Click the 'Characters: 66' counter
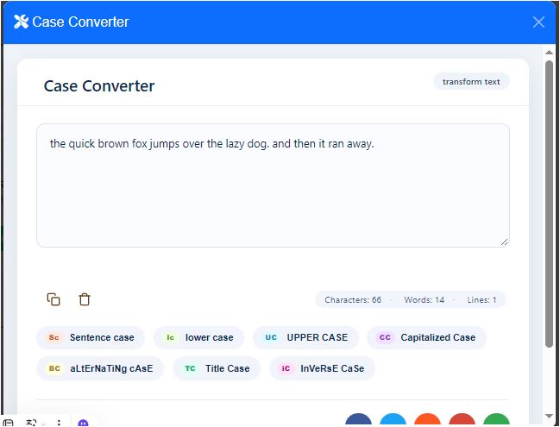The height and width of the screenshot is (427, 560). [353, 300]
